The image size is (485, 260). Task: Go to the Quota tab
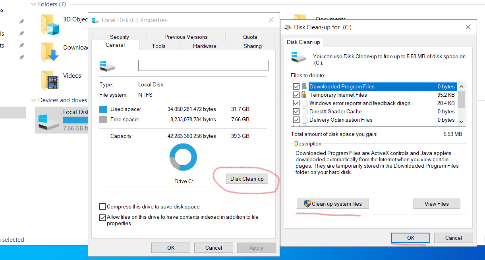pos(250,37)
